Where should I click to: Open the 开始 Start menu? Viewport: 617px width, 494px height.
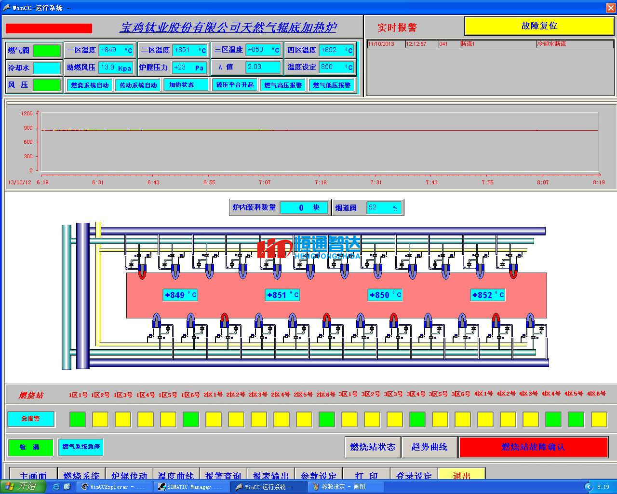23,487
